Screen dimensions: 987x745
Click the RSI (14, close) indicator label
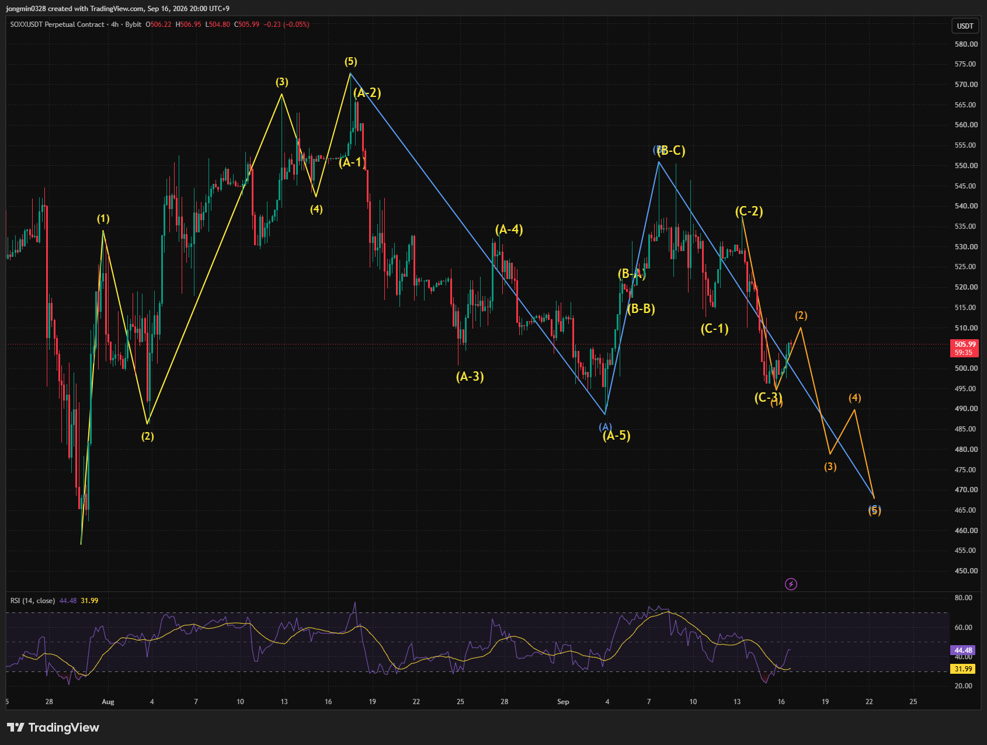click(x=33, y=600)
